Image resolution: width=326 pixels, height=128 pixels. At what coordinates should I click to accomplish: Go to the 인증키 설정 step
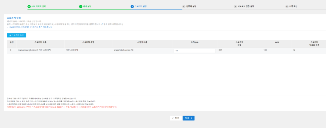click(191, 6)
